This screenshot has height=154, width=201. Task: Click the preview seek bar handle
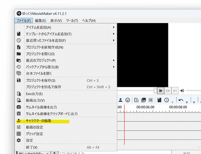tap(155, 91)
